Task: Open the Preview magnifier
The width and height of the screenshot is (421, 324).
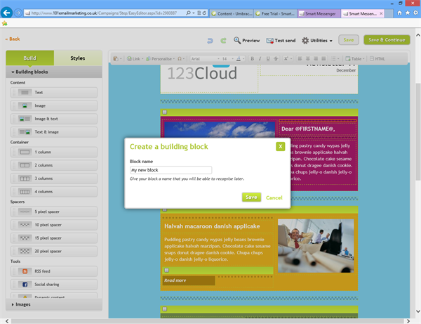Action: coord(246,40)
